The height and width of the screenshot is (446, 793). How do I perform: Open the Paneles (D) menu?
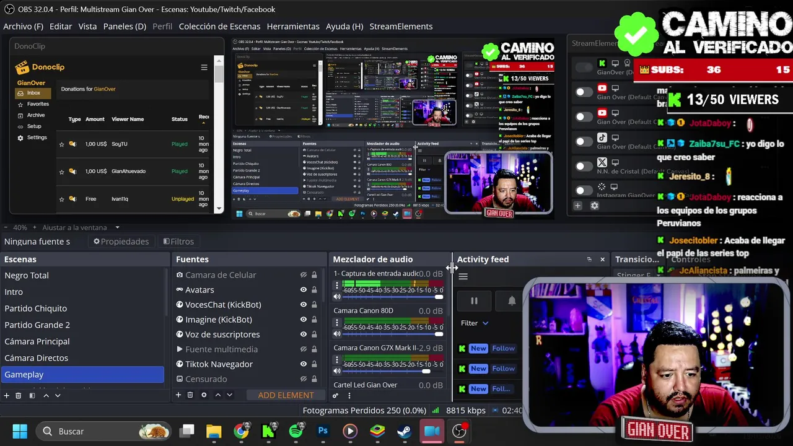point(125,26)
